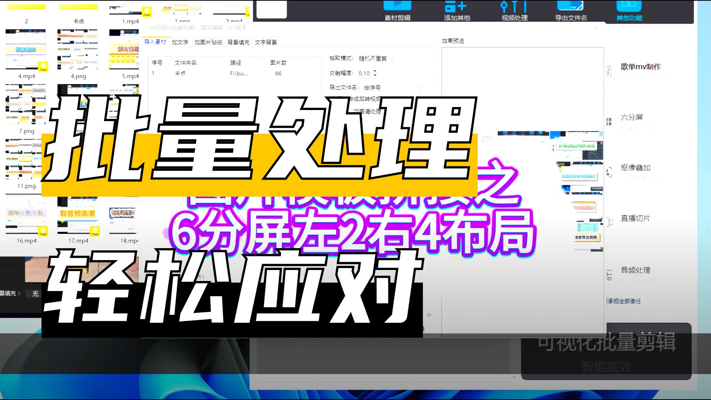The height and width of the screenshot is (400, 711).
Task: Click the 交融幅度 0.10 value field
Action: (364, 73)
